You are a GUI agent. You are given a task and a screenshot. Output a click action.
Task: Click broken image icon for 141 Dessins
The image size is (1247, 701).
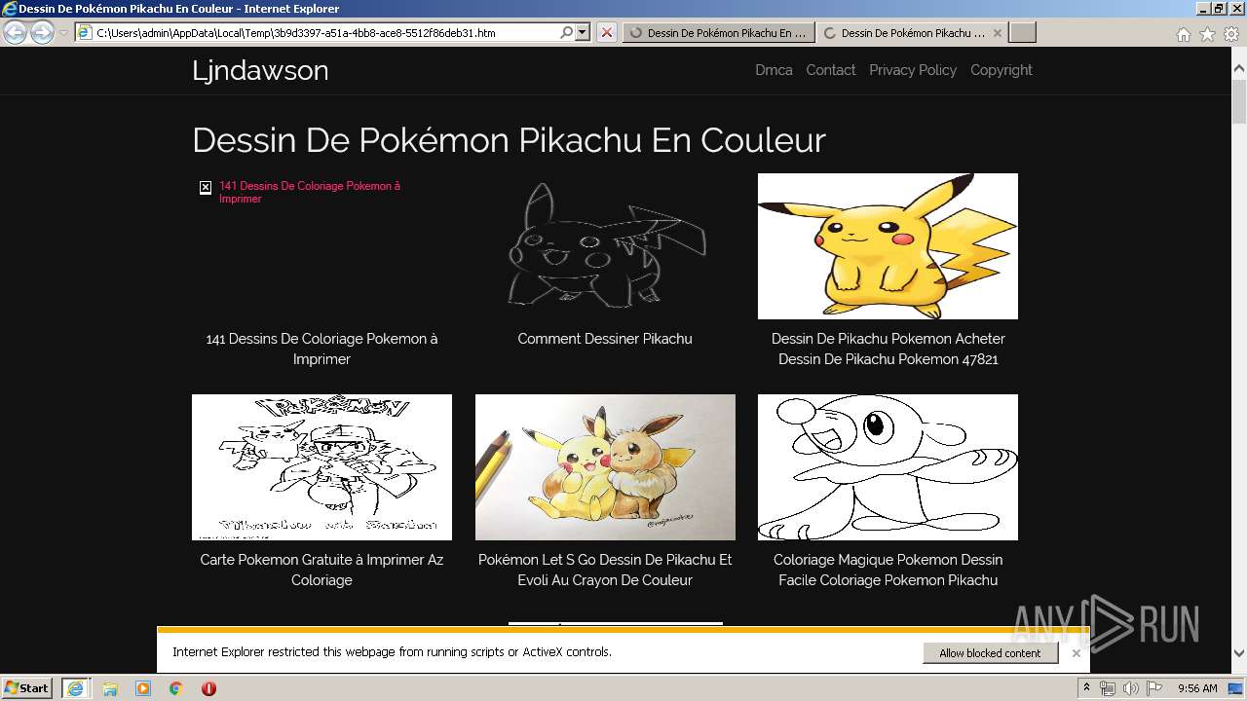point(206,187)
